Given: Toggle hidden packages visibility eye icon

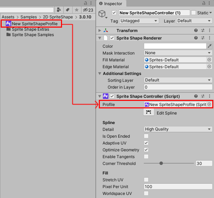Looking at the screenshot, I should coord(88,10).
